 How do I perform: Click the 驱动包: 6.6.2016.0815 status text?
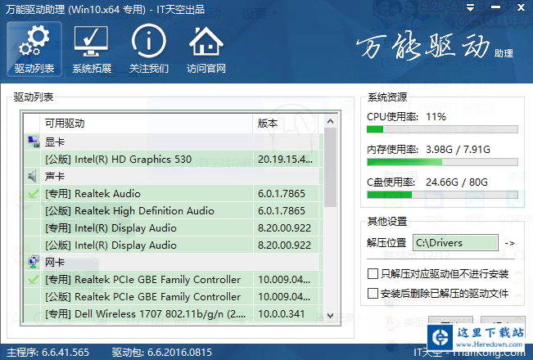[162, 352]
